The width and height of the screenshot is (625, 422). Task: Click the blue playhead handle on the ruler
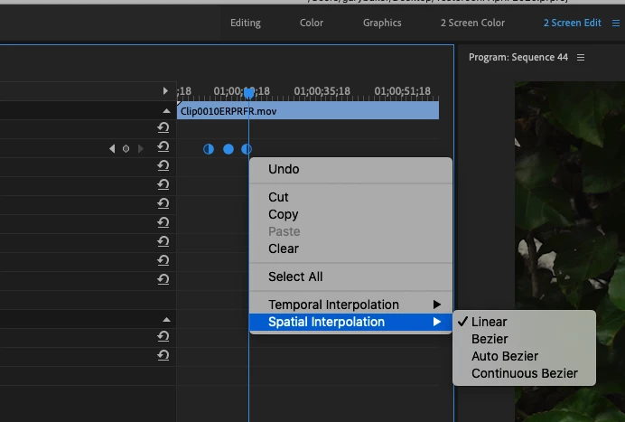[248, 93]
